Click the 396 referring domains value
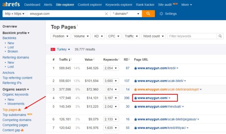This screenshot has width=226, height=134. [x=127, y=98]
